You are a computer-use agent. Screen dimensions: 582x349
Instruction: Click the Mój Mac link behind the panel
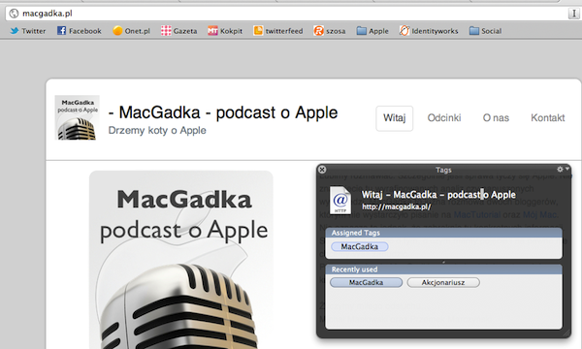(x=539, y=215)
